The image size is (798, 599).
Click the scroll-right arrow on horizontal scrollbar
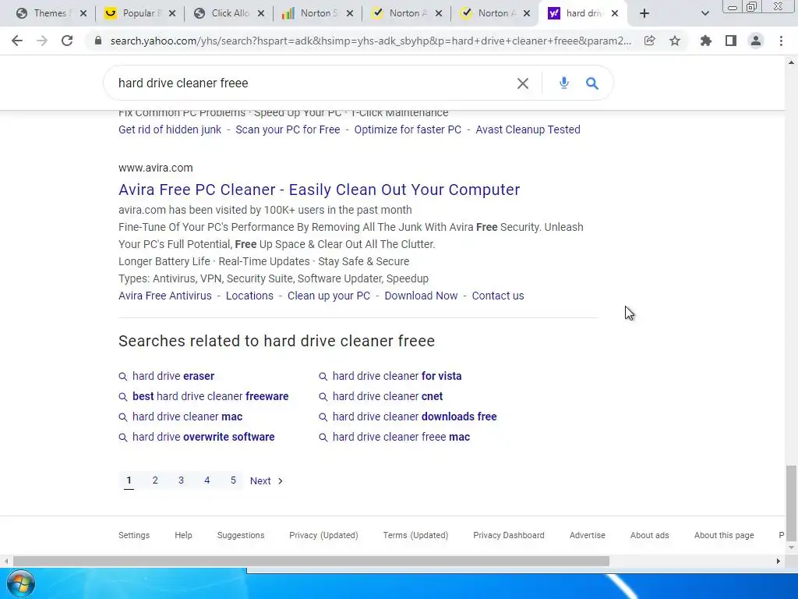[x=779, y=562]
